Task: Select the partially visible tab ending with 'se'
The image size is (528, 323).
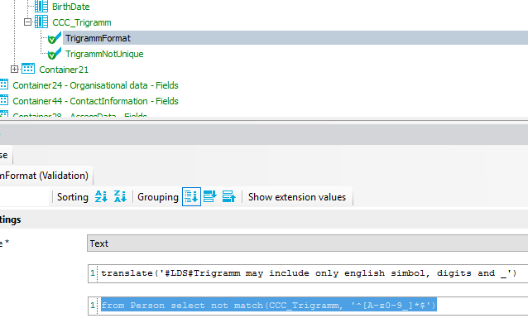Action: click(6, 155)
